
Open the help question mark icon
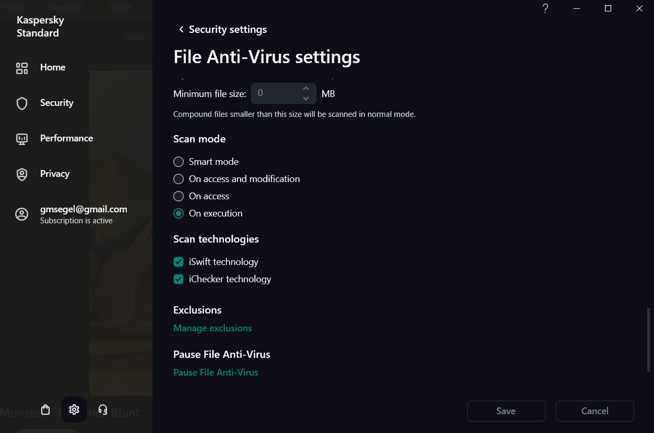(x=545, y=9)
